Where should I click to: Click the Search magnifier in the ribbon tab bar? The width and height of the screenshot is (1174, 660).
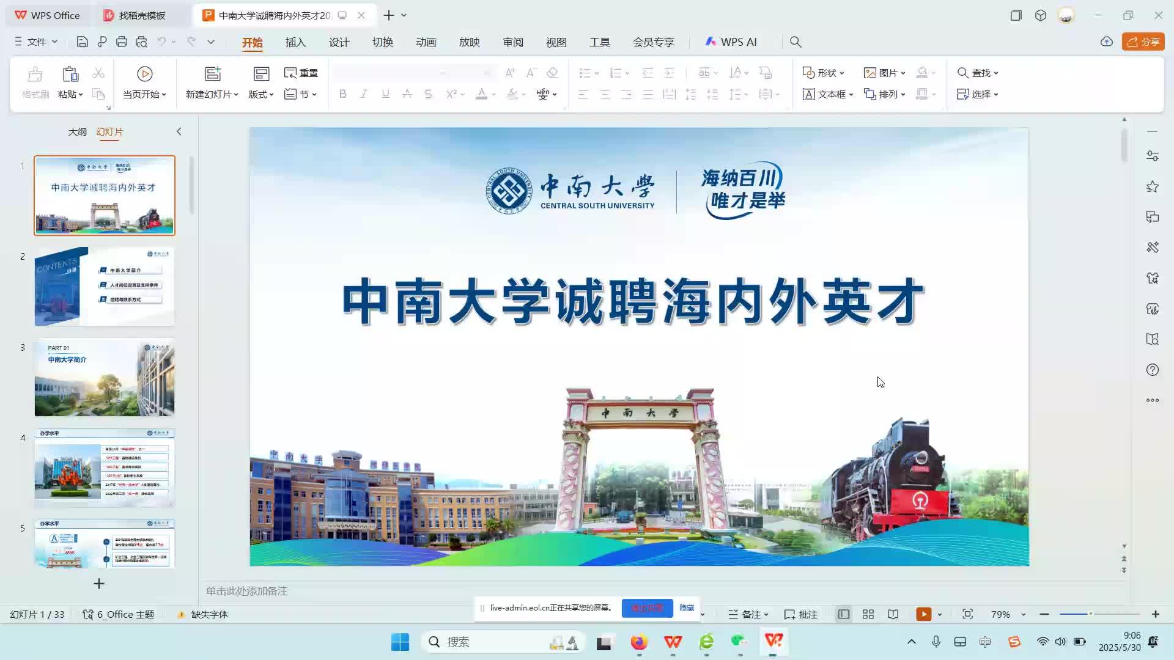796,42
